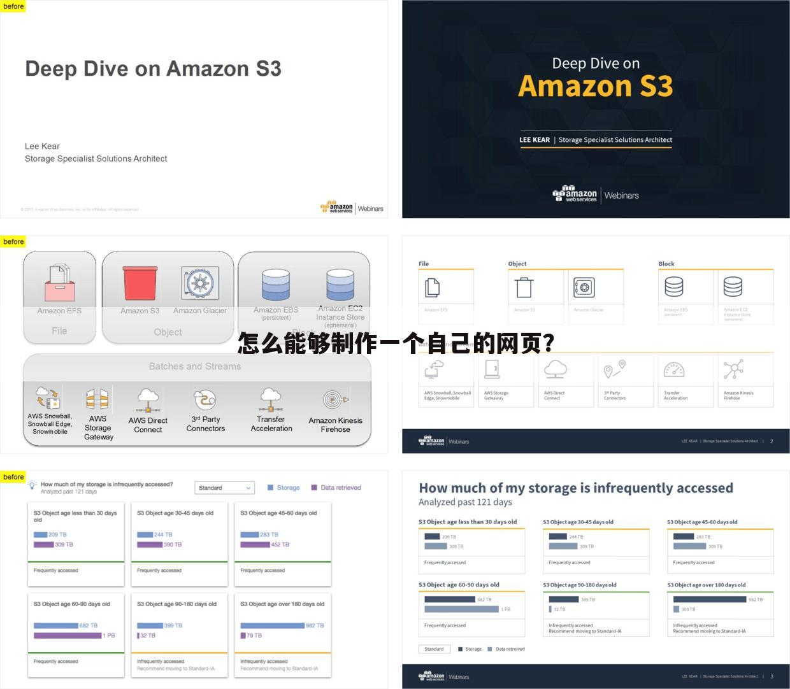Click the red Amazon S3 bucket icon
The image size is (790, 689).
tap(140, 283)
